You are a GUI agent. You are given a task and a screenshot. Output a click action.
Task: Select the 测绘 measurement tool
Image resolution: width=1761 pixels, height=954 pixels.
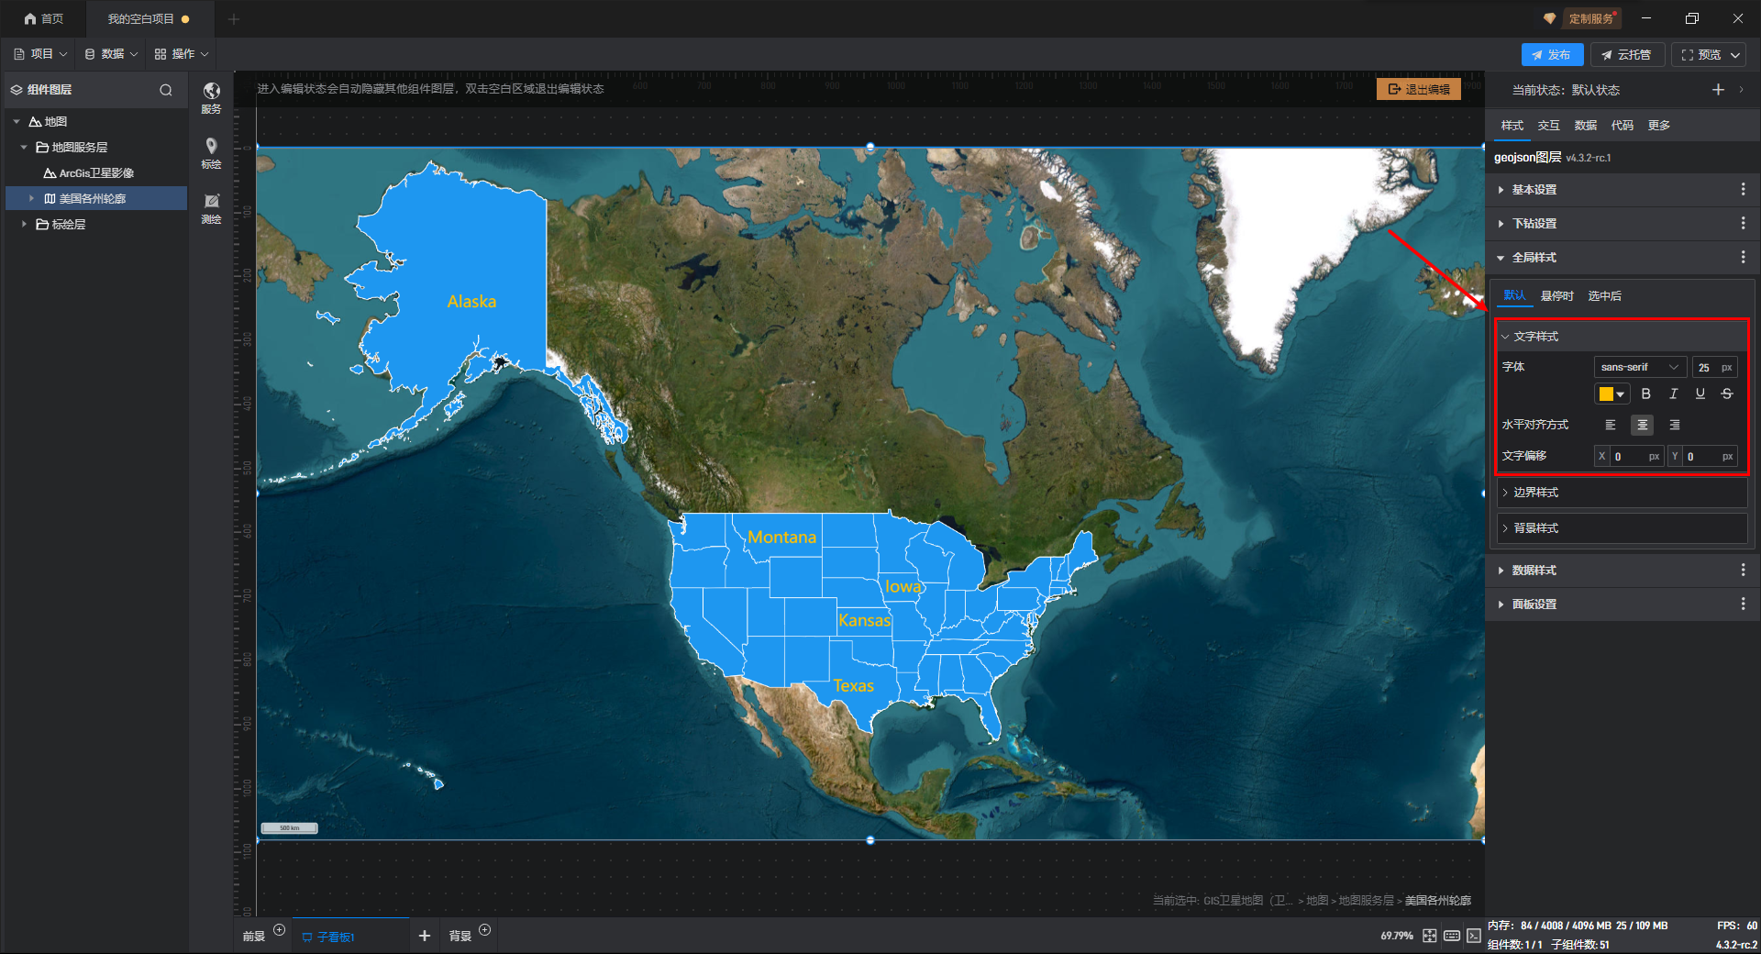(211, 207)
